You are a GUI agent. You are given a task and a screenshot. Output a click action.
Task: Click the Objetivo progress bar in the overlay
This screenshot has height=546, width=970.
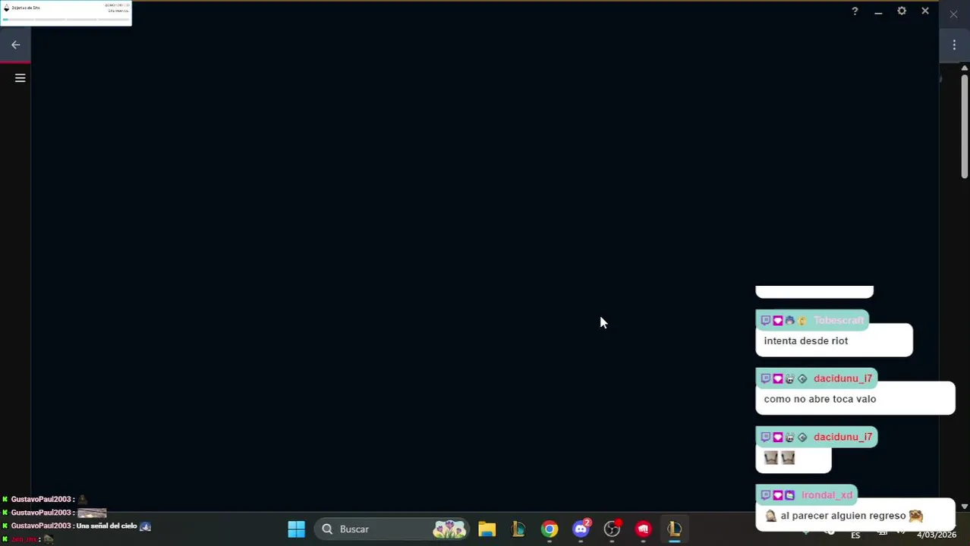coord(66,19)
